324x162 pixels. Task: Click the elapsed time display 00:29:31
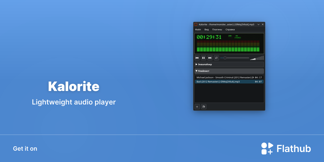(x=209, y=37)
